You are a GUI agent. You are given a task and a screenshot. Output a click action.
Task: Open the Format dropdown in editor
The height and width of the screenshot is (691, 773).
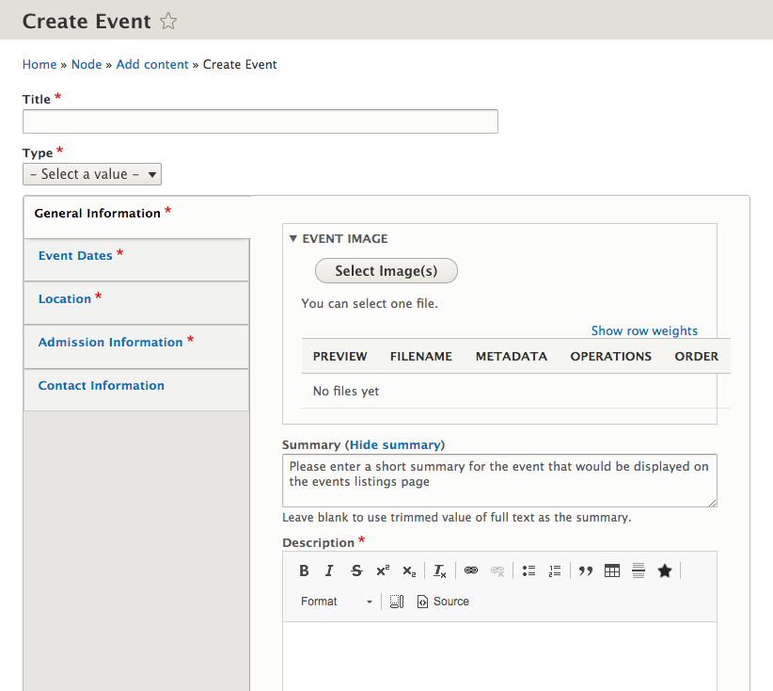(x=336, y=602)
